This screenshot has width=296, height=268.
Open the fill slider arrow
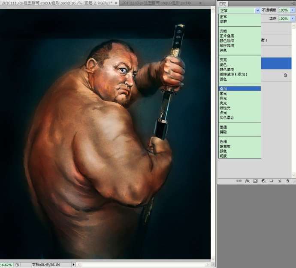coord(293,18)
